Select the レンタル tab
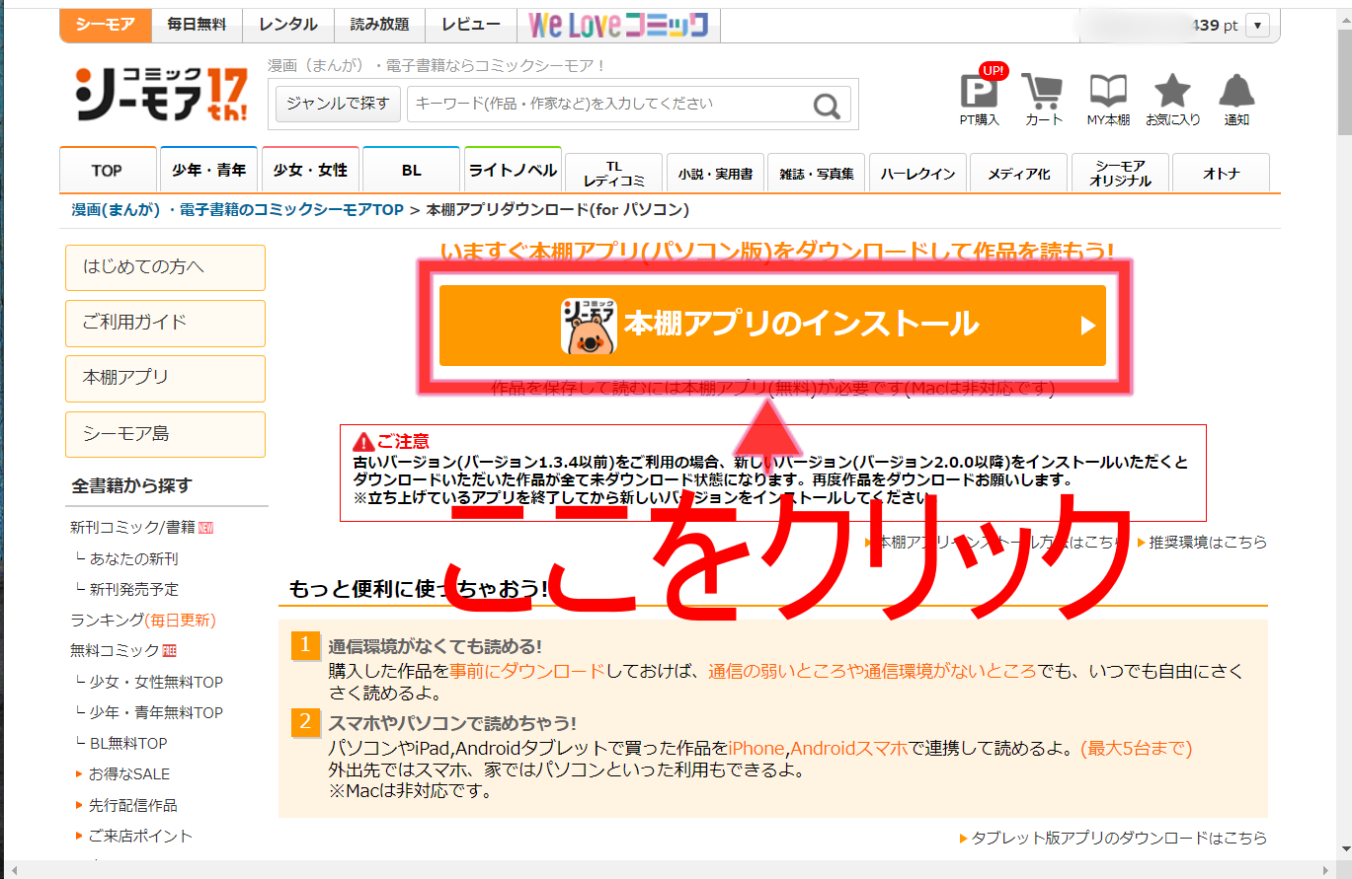The width and height of the screenshot is (1352, 879). click(288, 25)
